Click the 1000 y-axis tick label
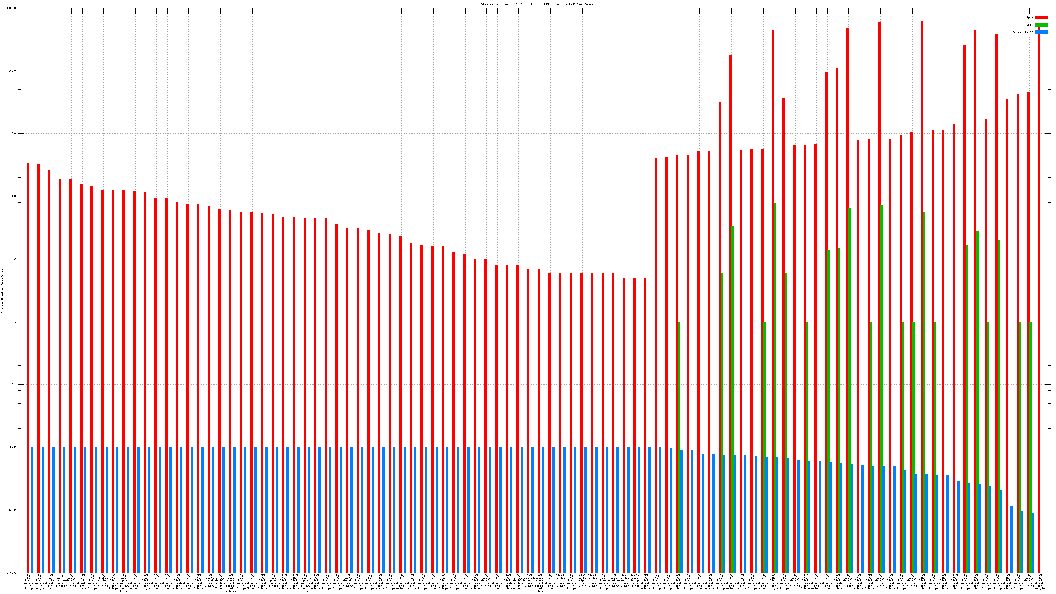The width and height of the screenshot is (1056, 594). click(13, 134)
